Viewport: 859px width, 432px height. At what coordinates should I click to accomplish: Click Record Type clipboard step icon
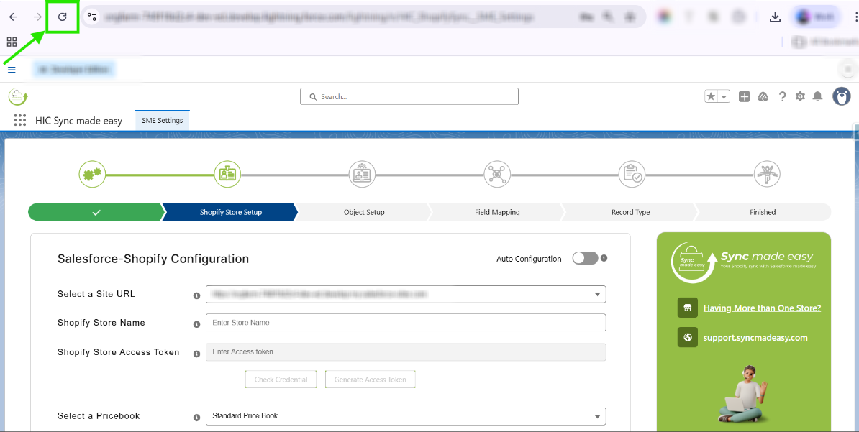632,175
